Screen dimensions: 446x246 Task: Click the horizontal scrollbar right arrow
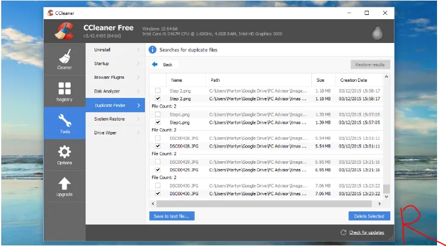pos(379,204)
